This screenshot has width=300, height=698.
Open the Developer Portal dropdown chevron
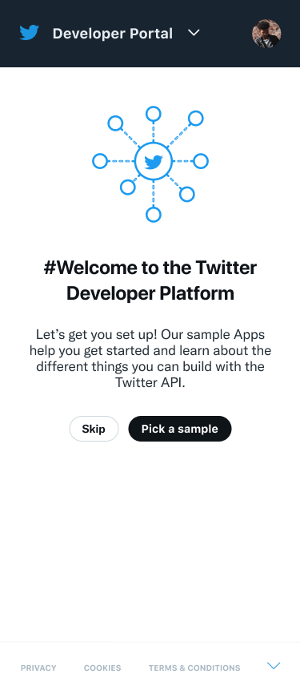click(x=194, y=33)
